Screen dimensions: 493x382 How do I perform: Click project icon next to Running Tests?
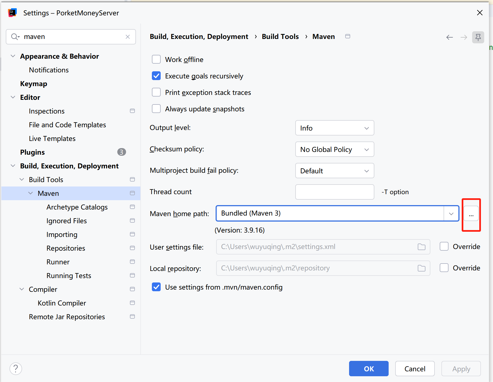pos(132,276)
